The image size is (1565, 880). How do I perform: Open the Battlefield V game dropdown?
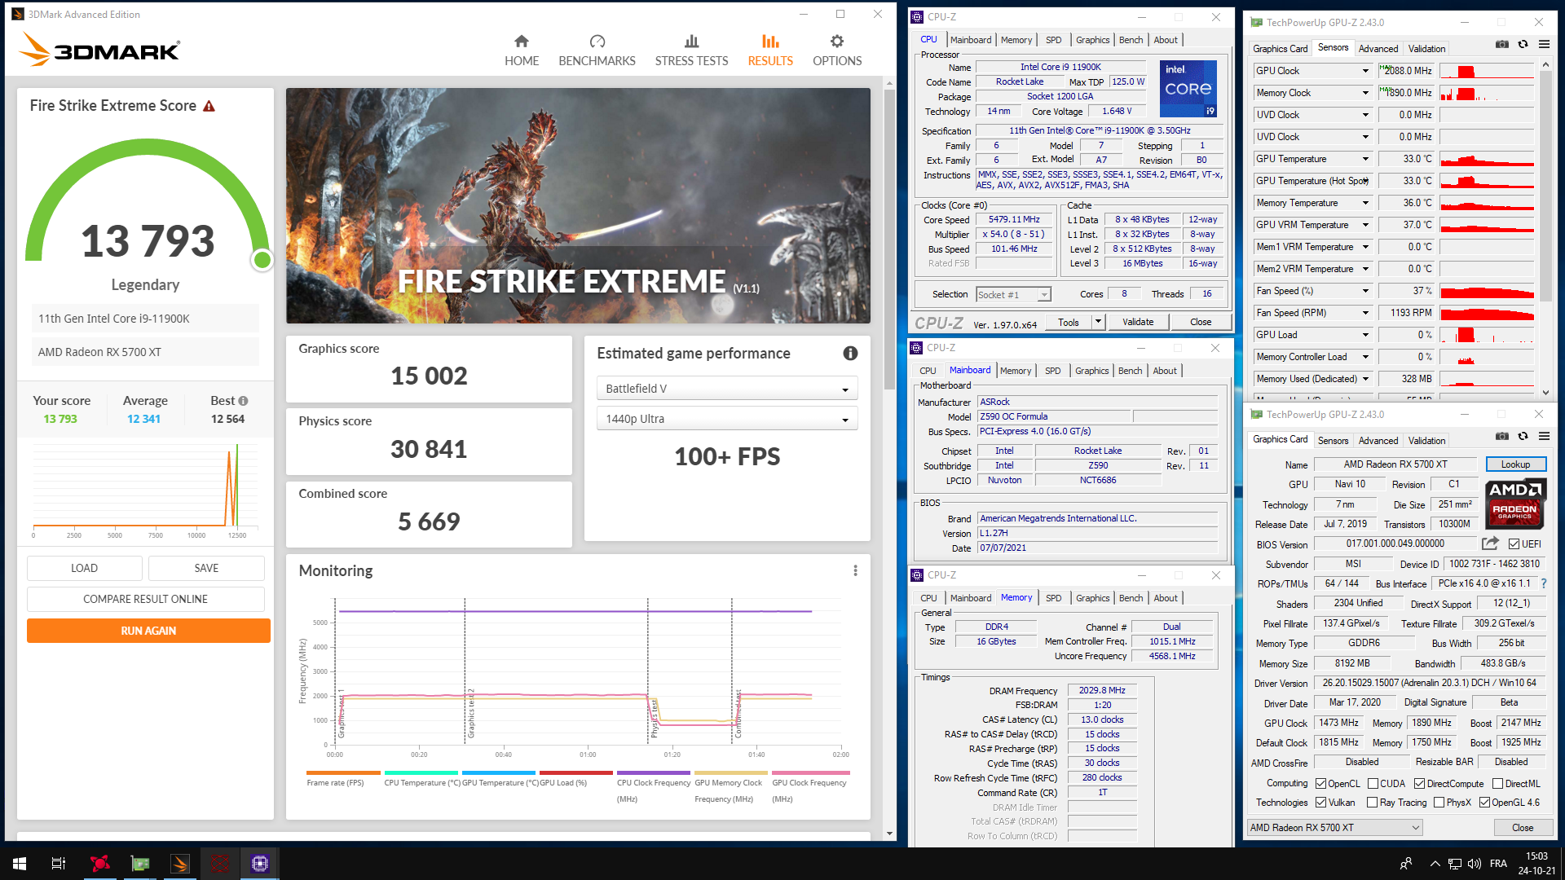[727, 389]
